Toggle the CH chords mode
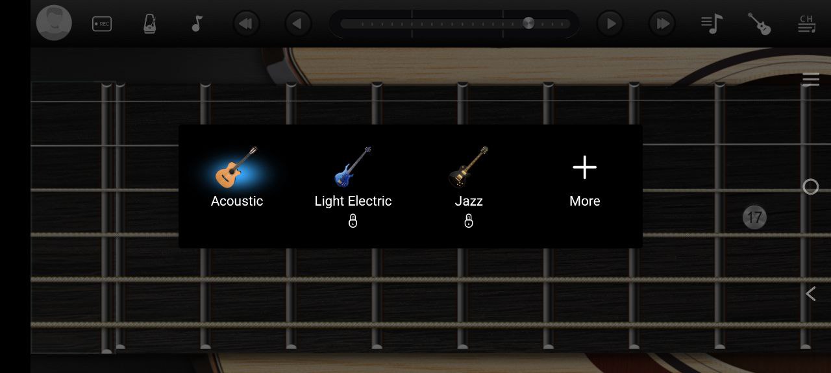The width and height of the screenshot is (831, 373). click(x=806, y=24)
